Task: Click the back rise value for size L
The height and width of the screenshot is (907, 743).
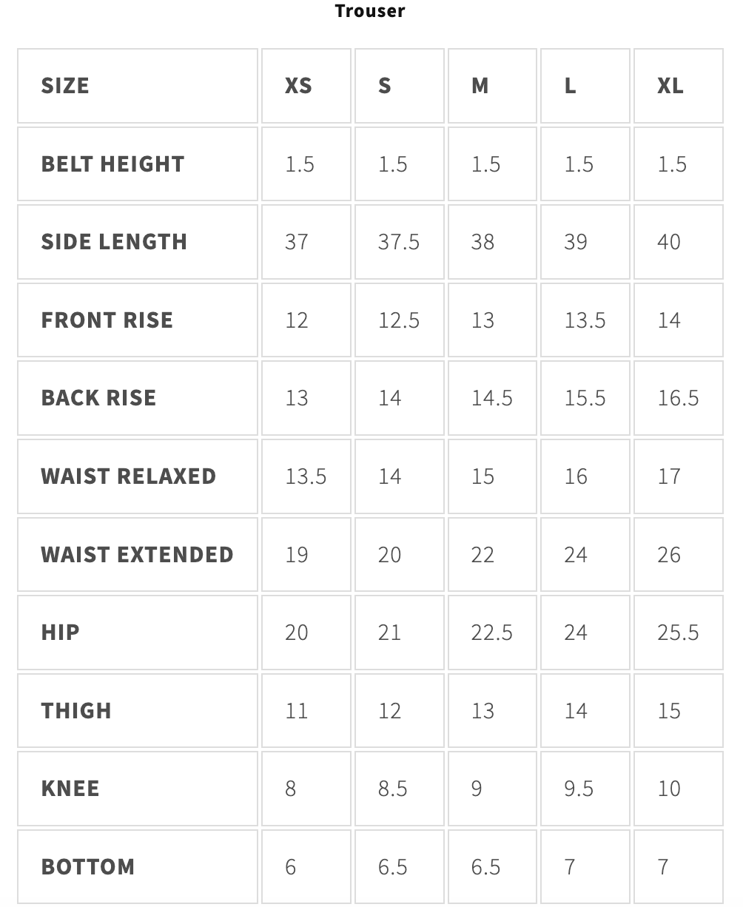Action: point(585,398)
